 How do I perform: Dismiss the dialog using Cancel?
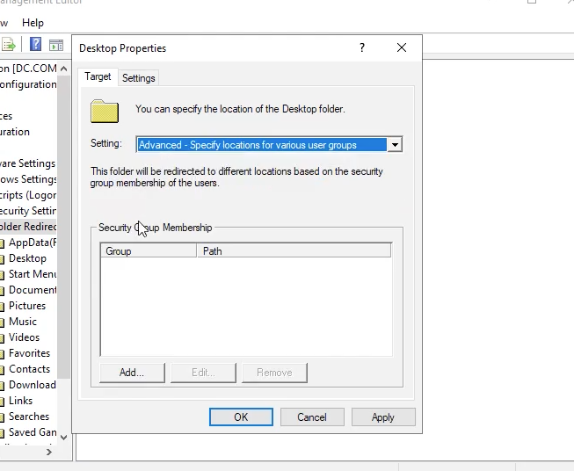coord(312,417)
